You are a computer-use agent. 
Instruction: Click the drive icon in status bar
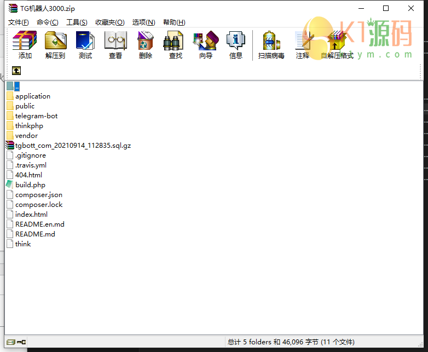click(10, 342)
